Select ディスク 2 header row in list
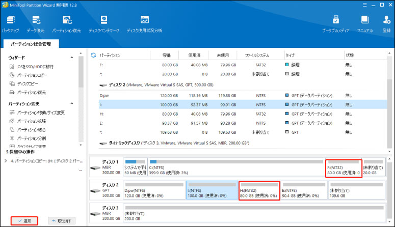Screen dimensions: 395x227 [243, 85]
